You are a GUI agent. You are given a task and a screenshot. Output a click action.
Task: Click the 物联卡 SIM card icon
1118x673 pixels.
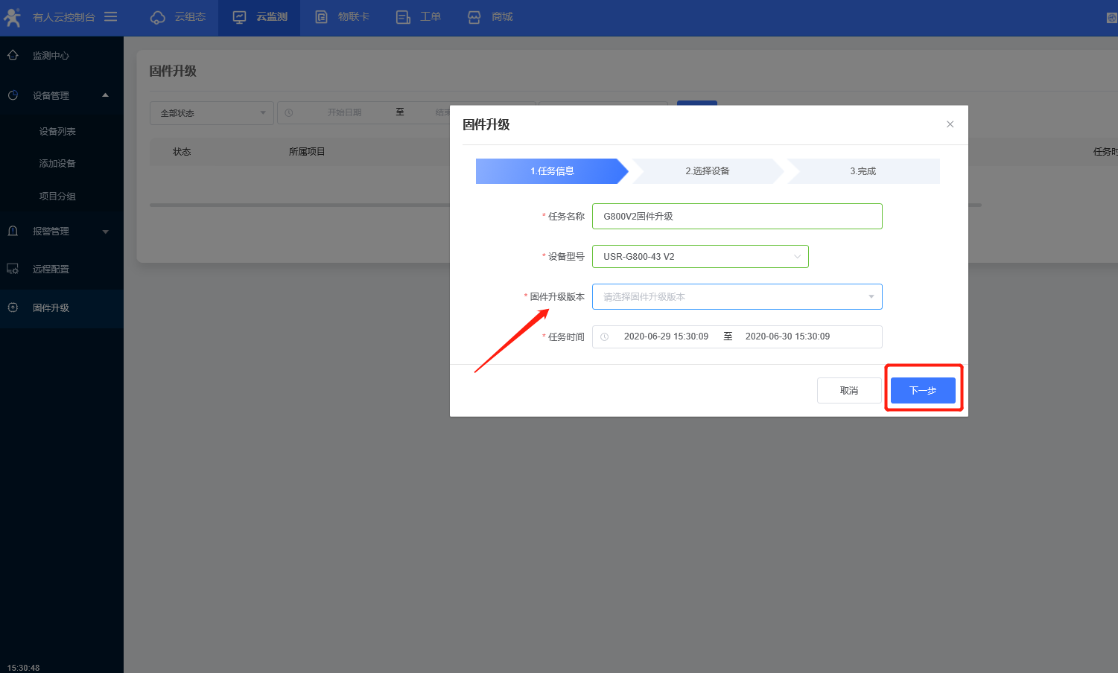[321, 17]
